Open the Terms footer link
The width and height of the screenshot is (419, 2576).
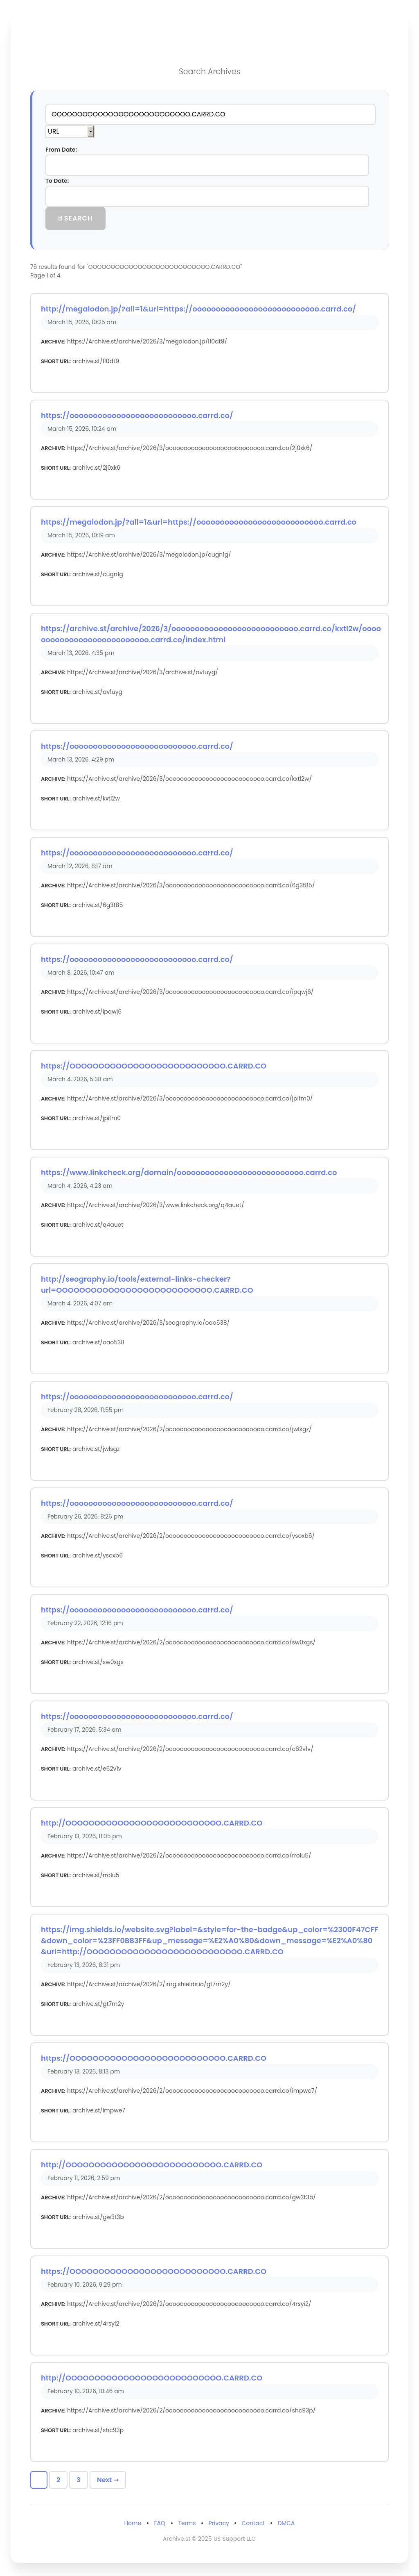tap(187, 2523)
